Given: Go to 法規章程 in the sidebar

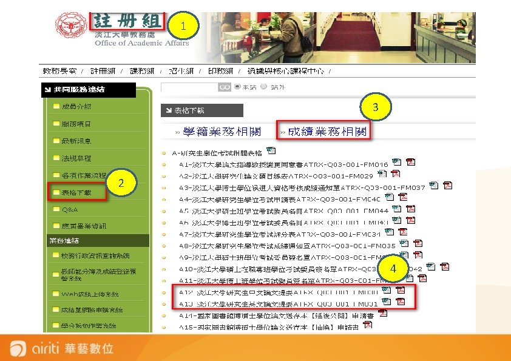Looking at the screenshot, I should coord(76,158).
